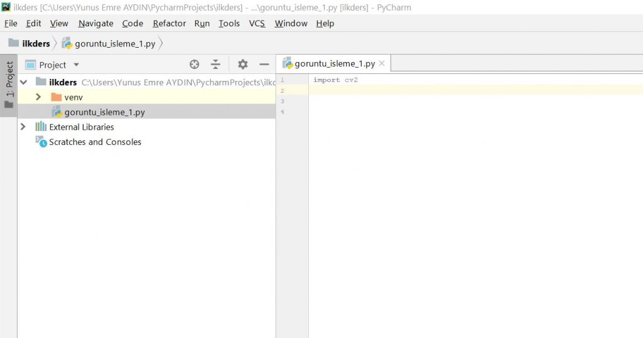Select the goruntu_isleme_1.py editor tab
643x338 pixels.
point(334,63)
